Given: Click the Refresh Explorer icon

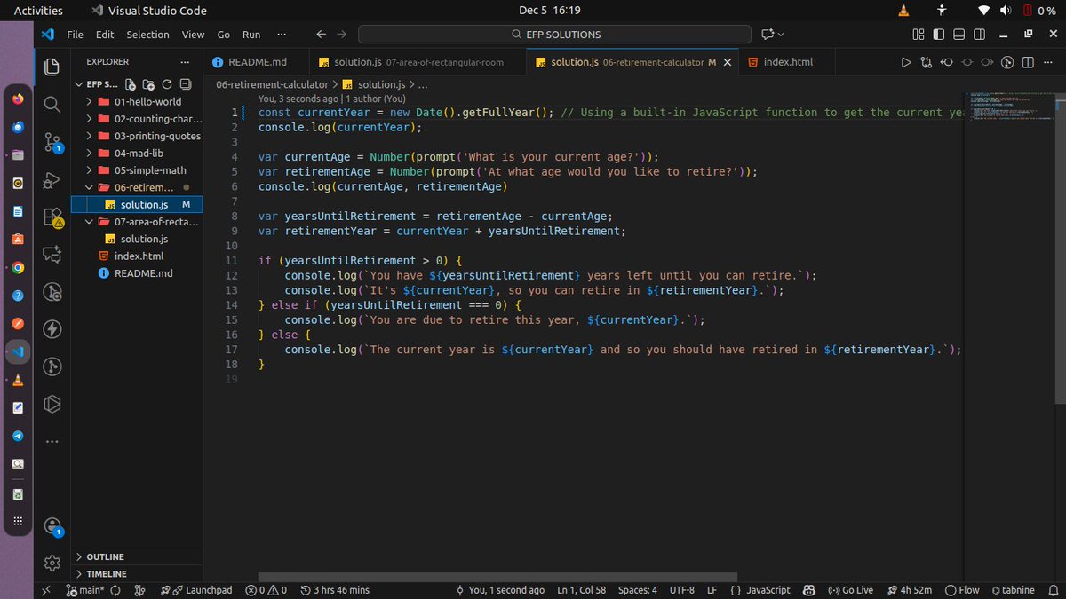Looking at the screenshot, I should 167,83.
